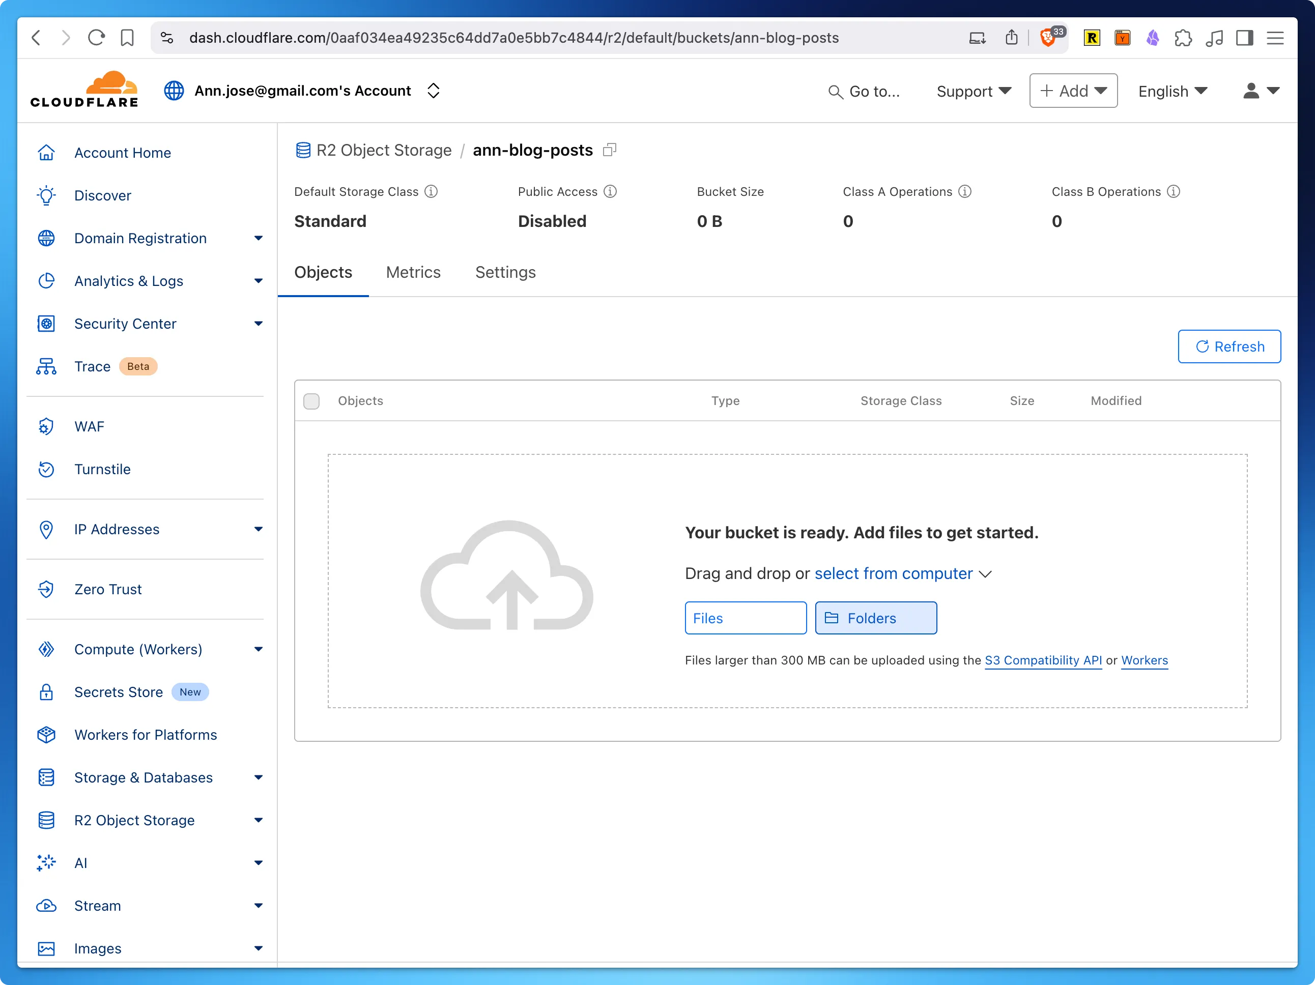
Task: Toggle the select all objects checkbox
Action: click(311, 401)
